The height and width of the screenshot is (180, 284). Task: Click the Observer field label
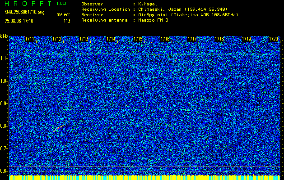coord(92,4)
